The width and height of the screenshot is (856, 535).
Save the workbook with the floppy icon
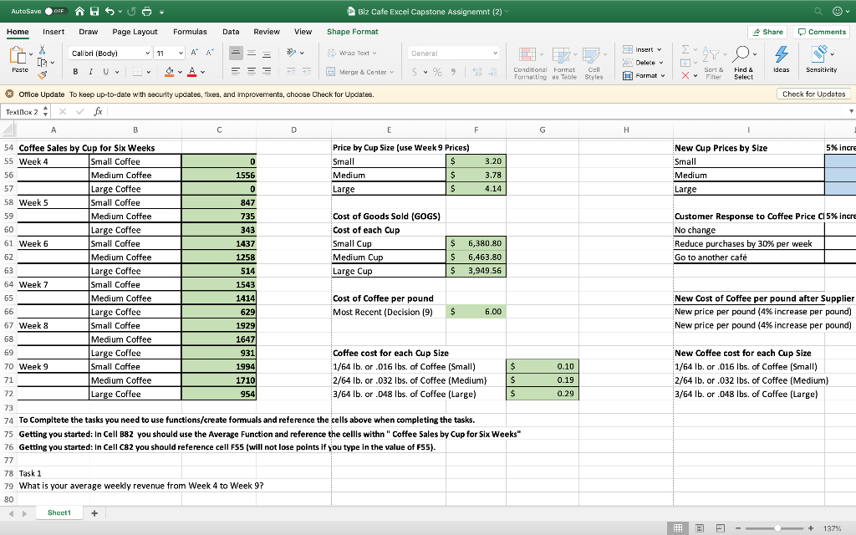tap(94, 11)
